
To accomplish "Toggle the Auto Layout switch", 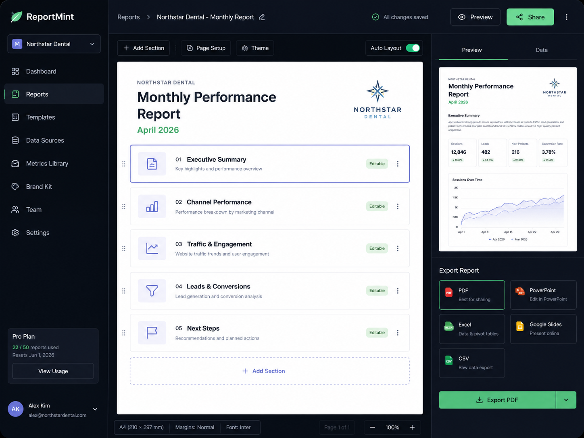I will [413, 48].
